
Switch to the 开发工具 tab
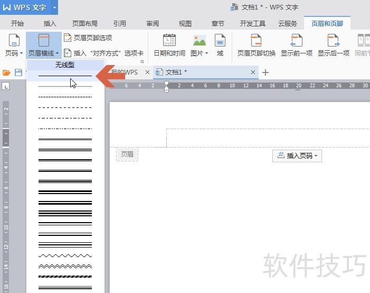tap(252, 23)
